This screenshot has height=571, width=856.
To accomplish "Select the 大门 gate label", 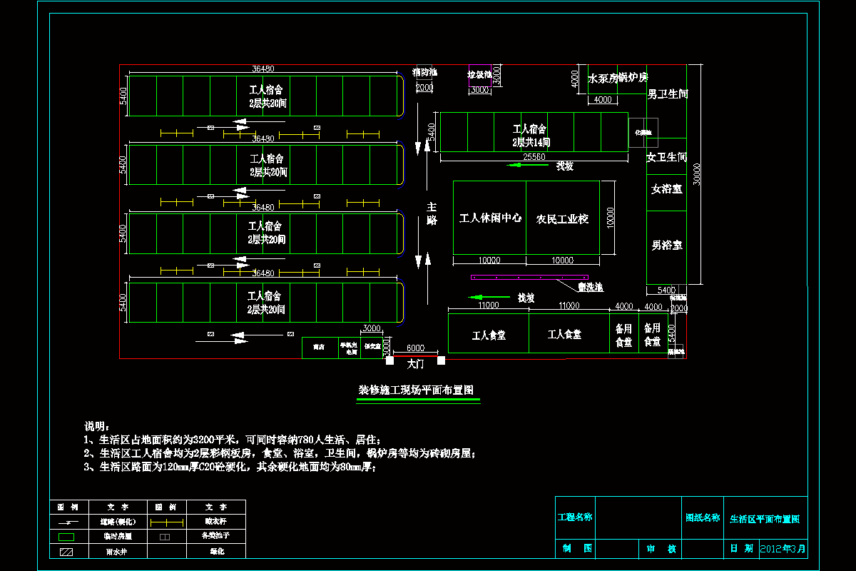I will 415,364.
